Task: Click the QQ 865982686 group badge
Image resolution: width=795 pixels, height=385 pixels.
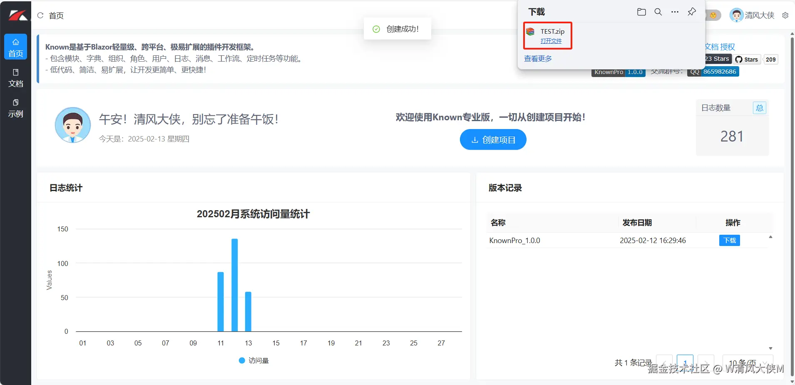Action: [713, 72]
